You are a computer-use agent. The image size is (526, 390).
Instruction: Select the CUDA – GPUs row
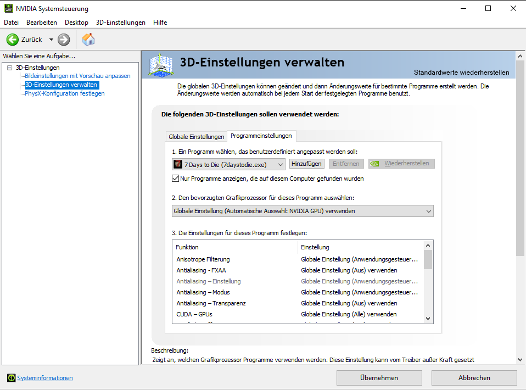point(298,315)
